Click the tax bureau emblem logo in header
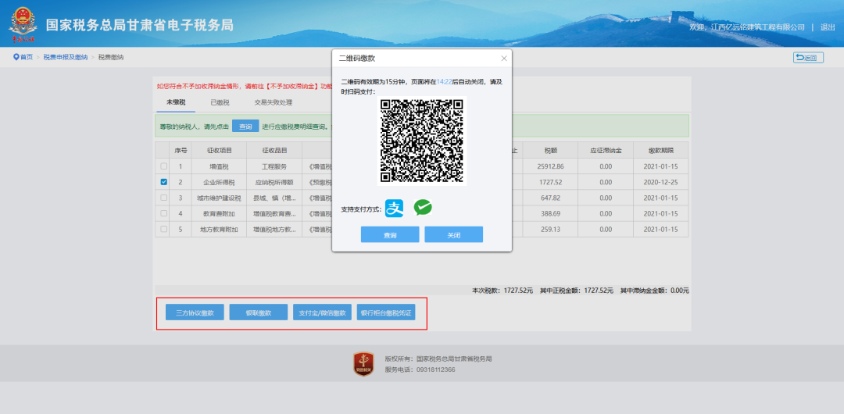 pos(23,26)
